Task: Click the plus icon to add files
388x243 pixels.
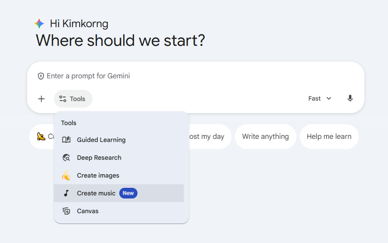Action: click(41, 99)
